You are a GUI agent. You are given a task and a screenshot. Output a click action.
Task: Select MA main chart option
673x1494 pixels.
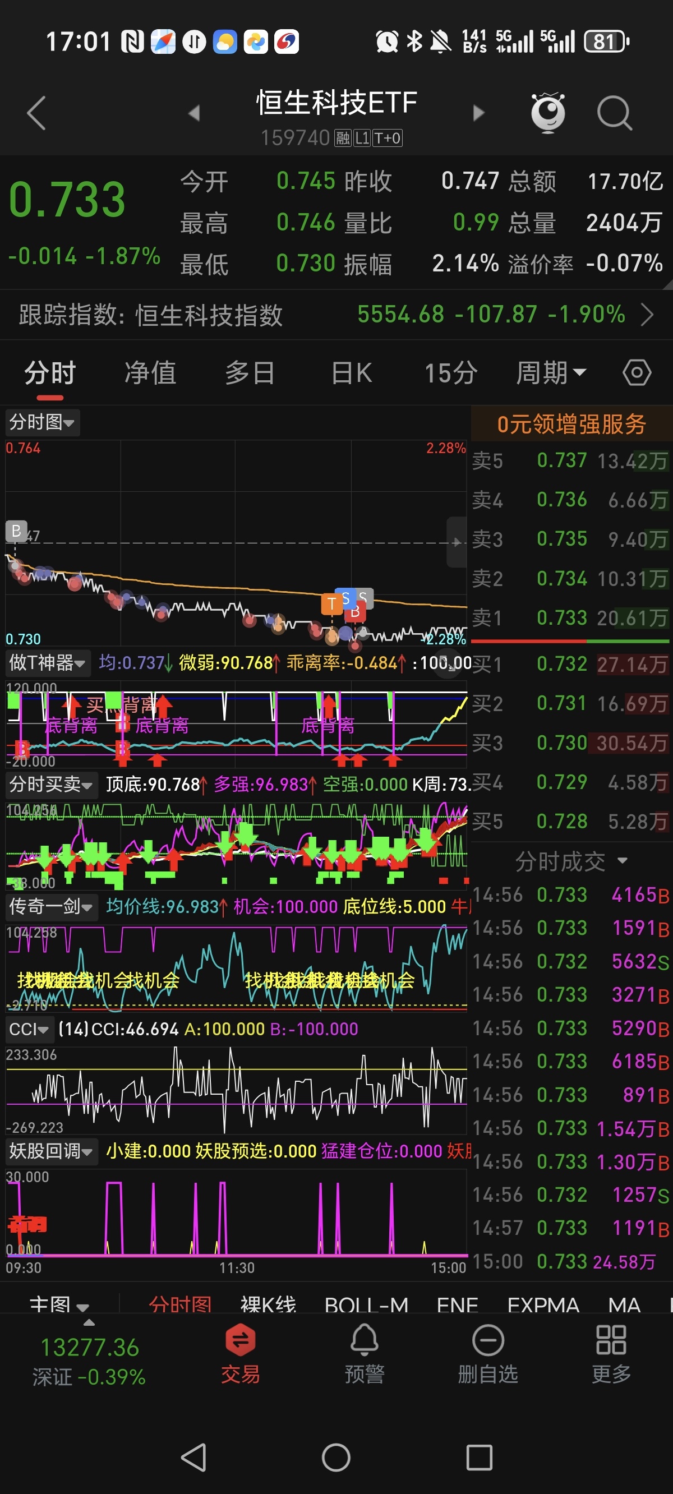pos(624,1304)
